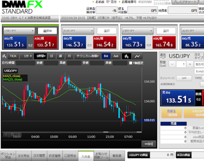This screenshot has height=161, width=204.
Task: Click the 安値 value field
Action: (97, 63)
